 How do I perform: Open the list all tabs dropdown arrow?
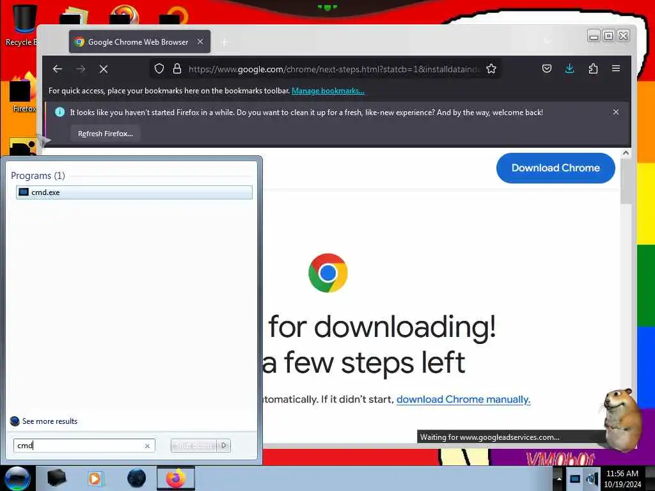coord(548,42)
